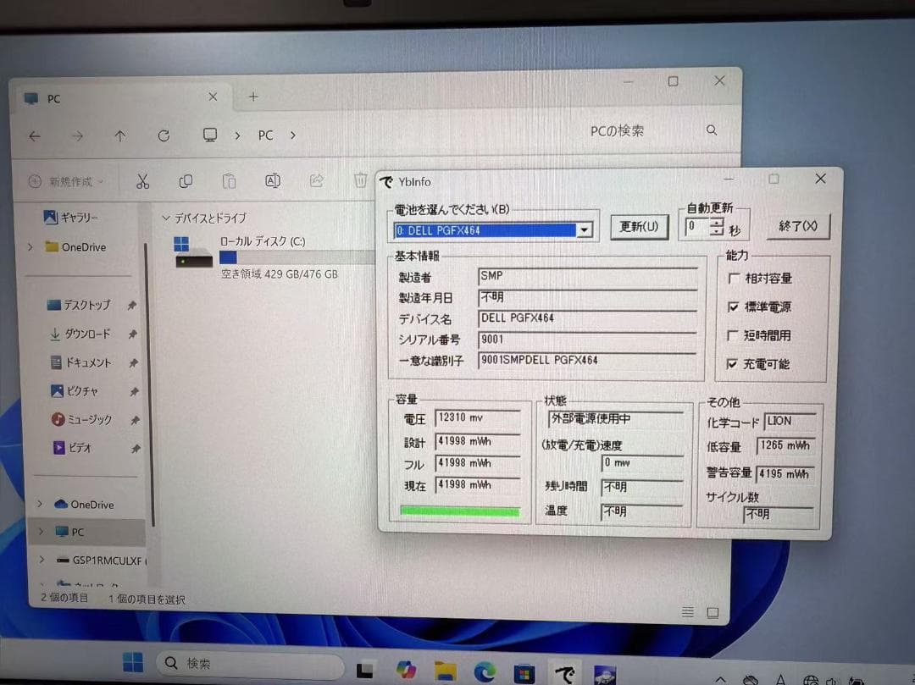Click the Delete trash icon in Explorer toolbar
This screenshot has height=685, width=915.
click(361, 180)
